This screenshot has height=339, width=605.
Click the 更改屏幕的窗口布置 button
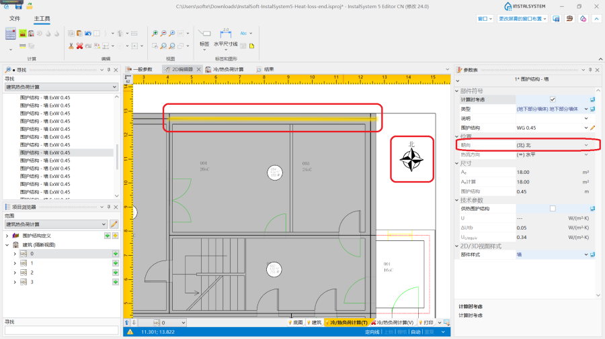[523, 19]
